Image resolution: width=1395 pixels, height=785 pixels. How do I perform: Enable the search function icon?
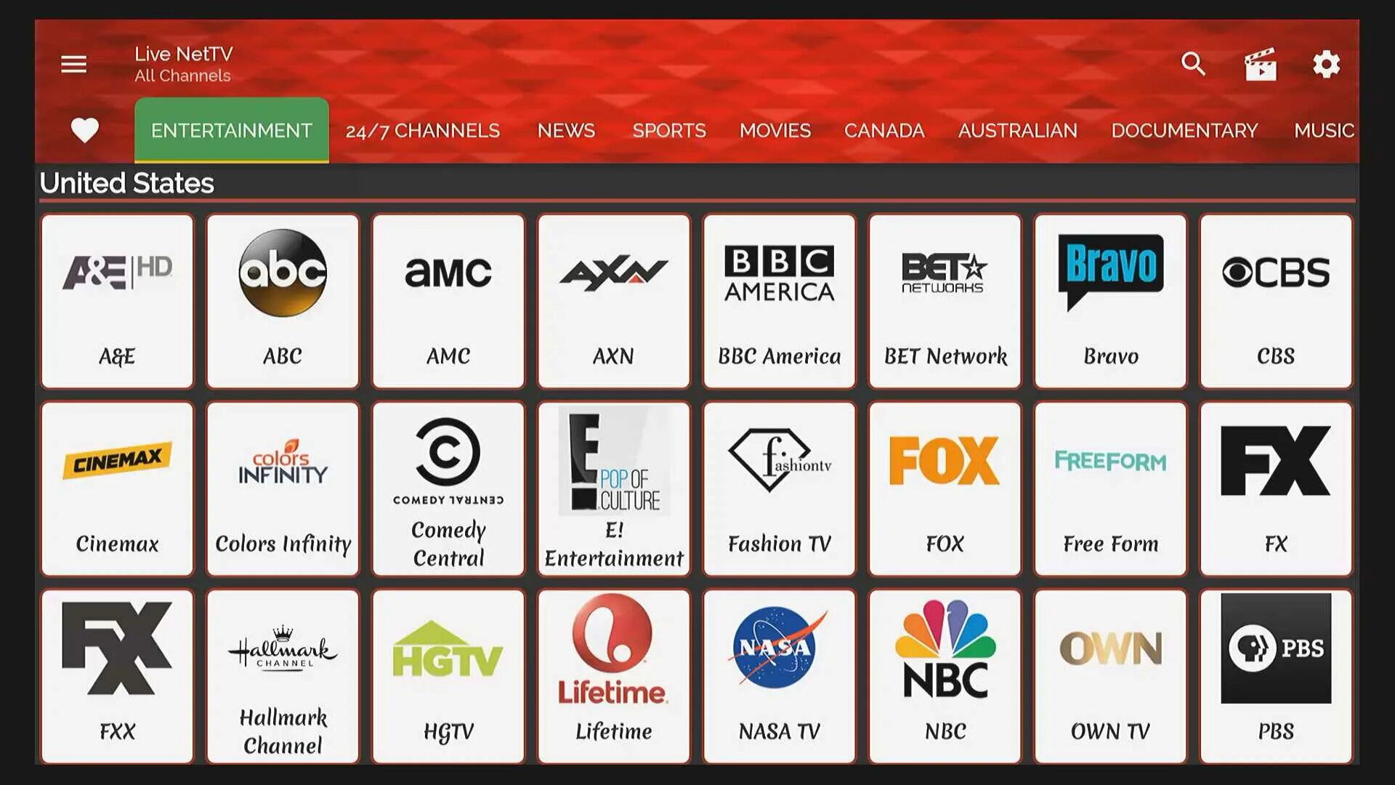(1194, 63)
